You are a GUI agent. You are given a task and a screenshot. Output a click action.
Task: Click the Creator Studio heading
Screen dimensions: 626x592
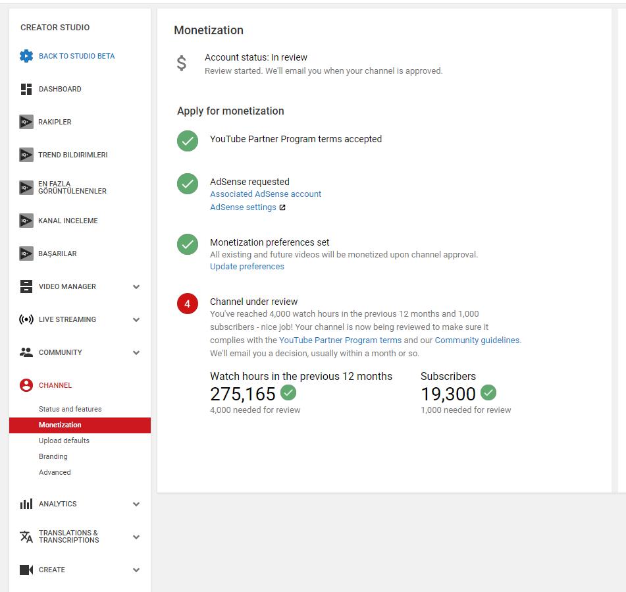click(x=55, y=28)
